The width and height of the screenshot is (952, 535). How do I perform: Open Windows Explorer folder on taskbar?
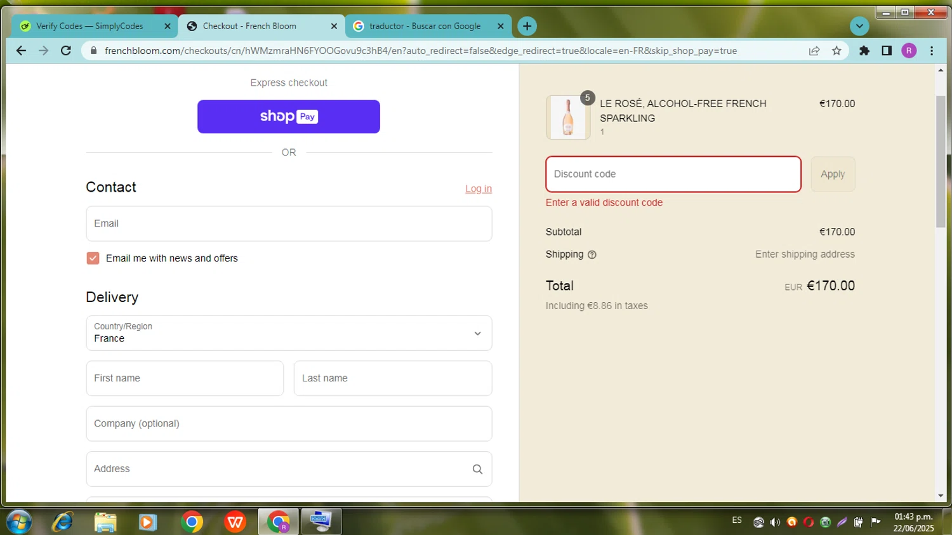coord(105,522)
